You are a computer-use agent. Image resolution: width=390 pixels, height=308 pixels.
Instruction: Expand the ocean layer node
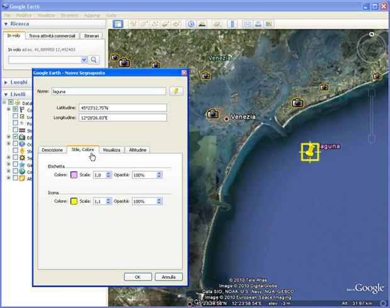tap(8, 144)
